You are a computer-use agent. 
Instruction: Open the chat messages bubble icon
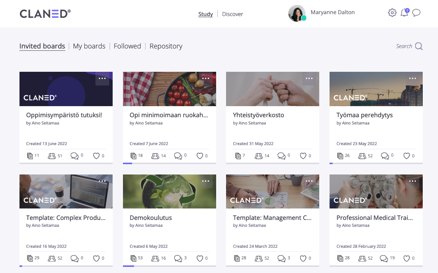(x=416, y=13)
